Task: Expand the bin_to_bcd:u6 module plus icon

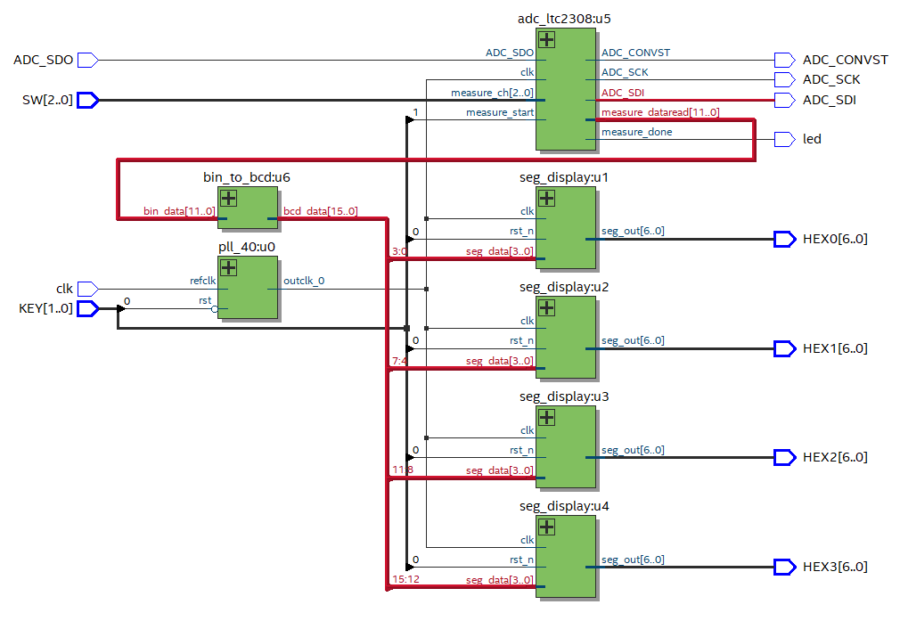Action: [x=229, y=199]
